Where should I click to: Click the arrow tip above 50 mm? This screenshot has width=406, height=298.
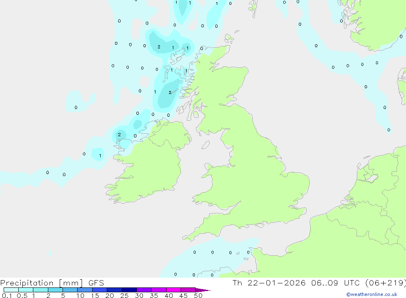pos(203,290)
